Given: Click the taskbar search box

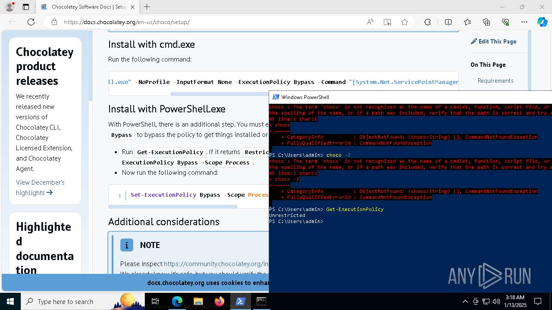Looking at the screenshot, I should click(82, 301).
